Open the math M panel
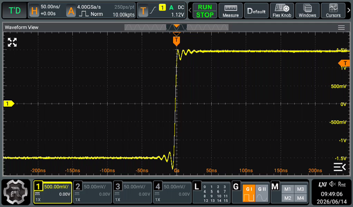This screenshot has height=207, width=353. click(x=275, y=187)
